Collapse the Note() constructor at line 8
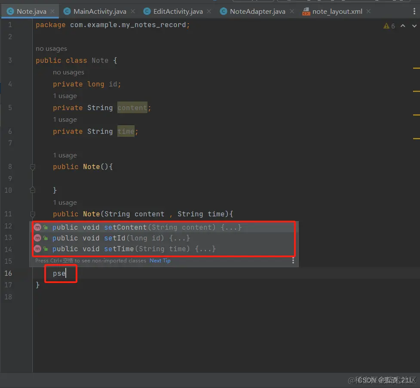The width and height of the screenshot is (420, 388). coord(32,167)
